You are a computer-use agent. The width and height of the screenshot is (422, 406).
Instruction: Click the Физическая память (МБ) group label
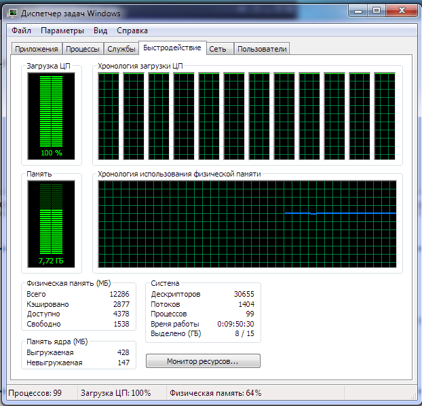pyautogui.click(x=69, y=283)
